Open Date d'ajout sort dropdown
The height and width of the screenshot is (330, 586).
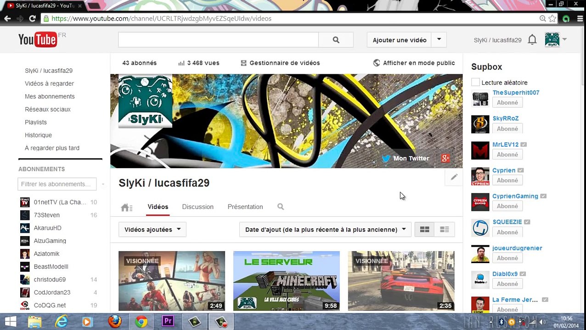tap(326, 230)
